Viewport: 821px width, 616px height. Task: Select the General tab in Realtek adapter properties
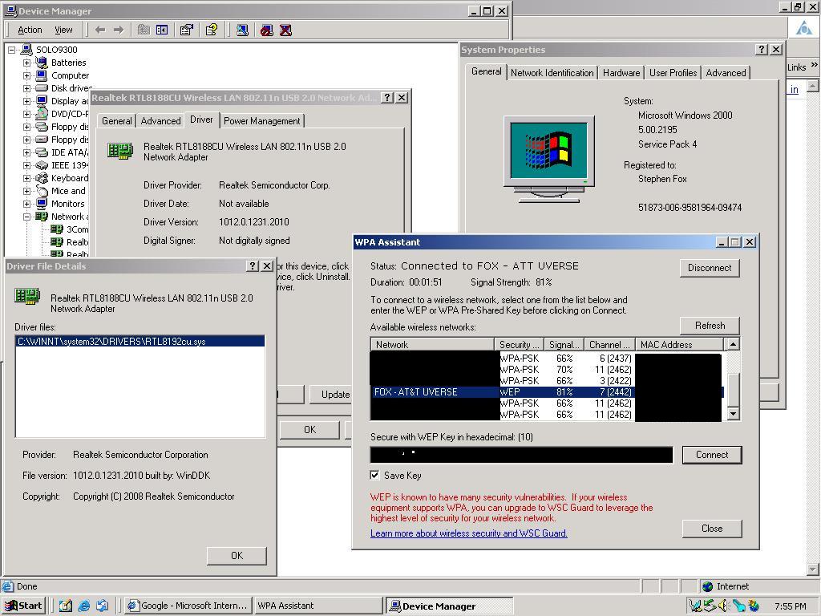tap(117, 121)
